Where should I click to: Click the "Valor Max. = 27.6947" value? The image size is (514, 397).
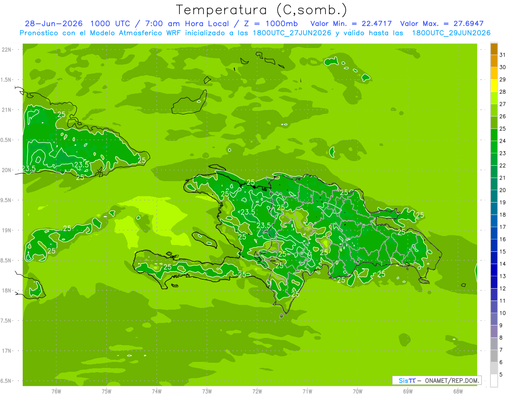coord(442,24)
